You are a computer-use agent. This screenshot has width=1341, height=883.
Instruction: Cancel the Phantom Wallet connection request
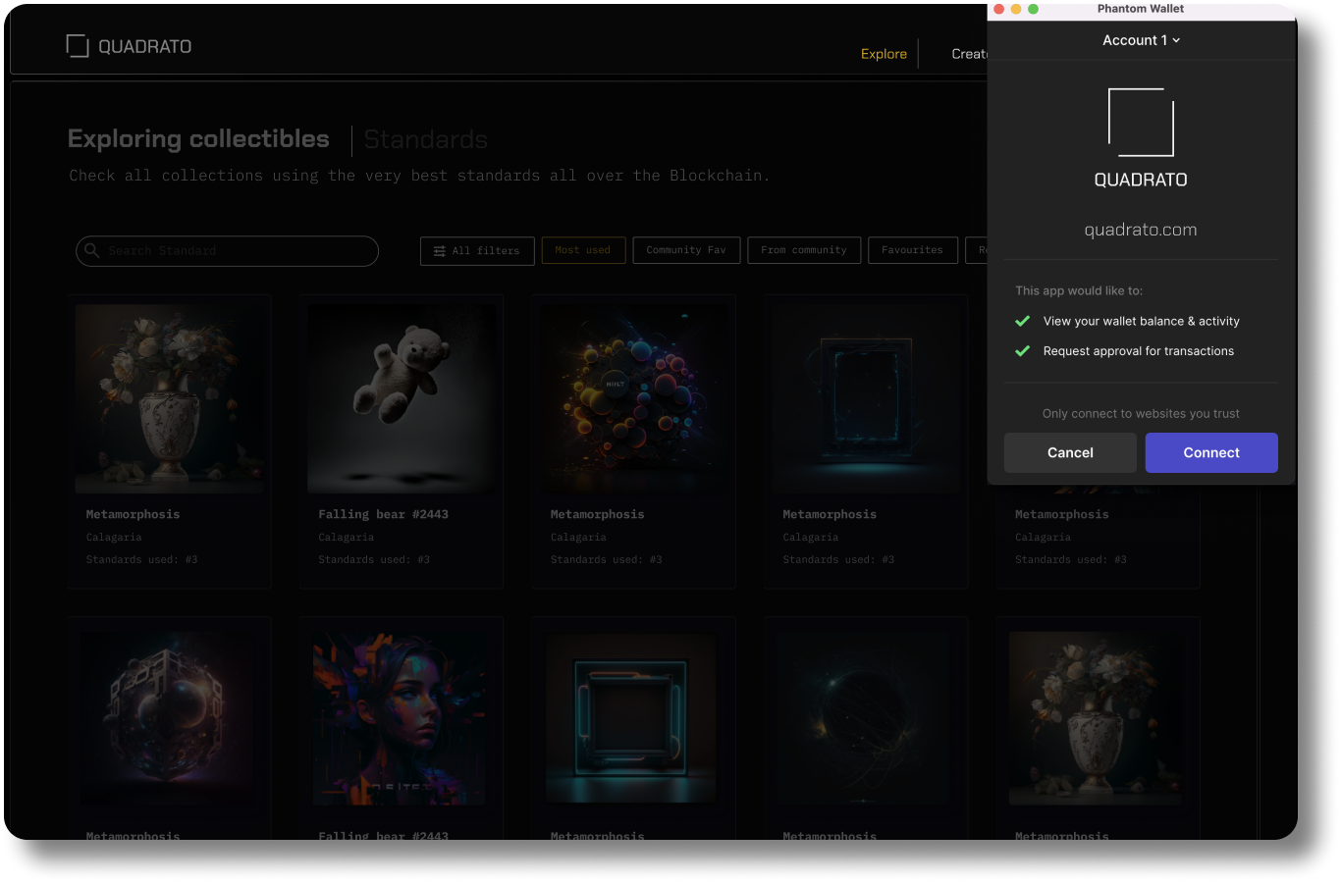coord(1070,452)
